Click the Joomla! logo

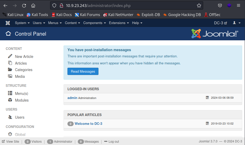point(215,33)
